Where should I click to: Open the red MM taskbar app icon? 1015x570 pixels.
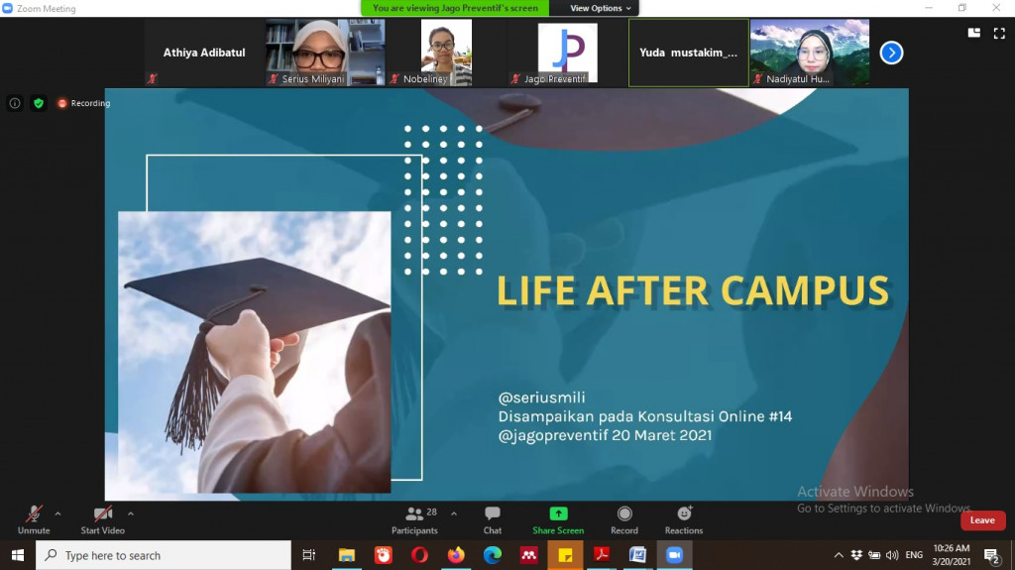529,555
